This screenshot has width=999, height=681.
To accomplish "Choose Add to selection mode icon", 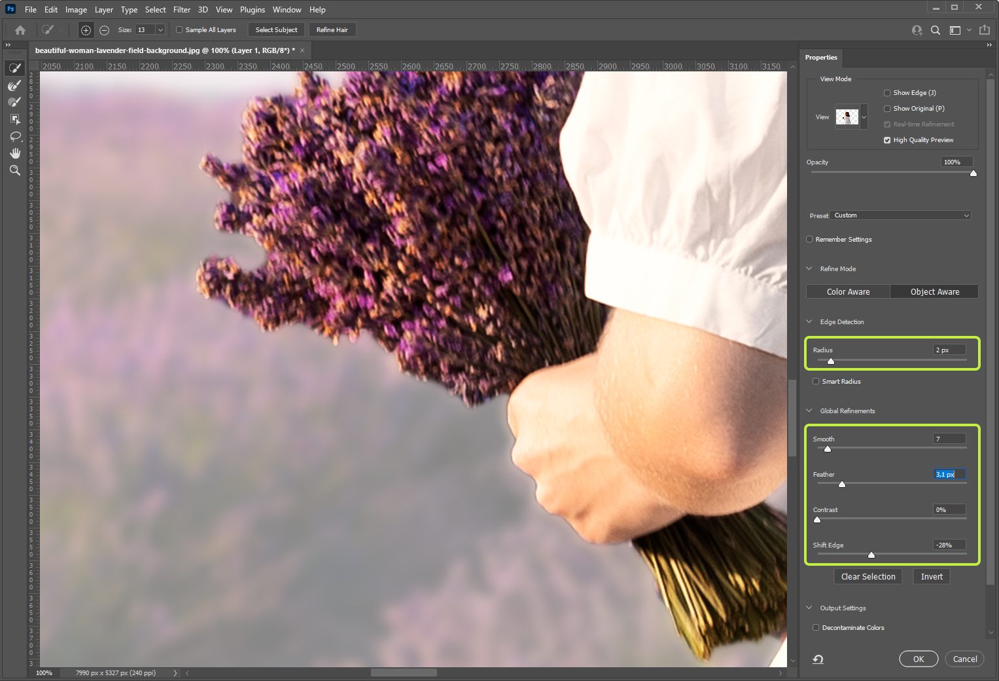I will click(x=86, y=30).
